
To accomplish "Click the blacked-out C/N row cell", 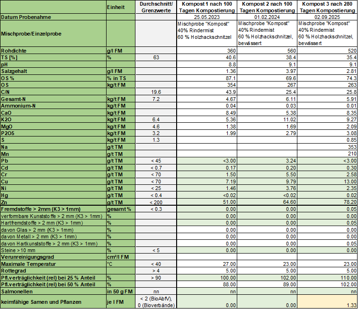I will (267, 91).
